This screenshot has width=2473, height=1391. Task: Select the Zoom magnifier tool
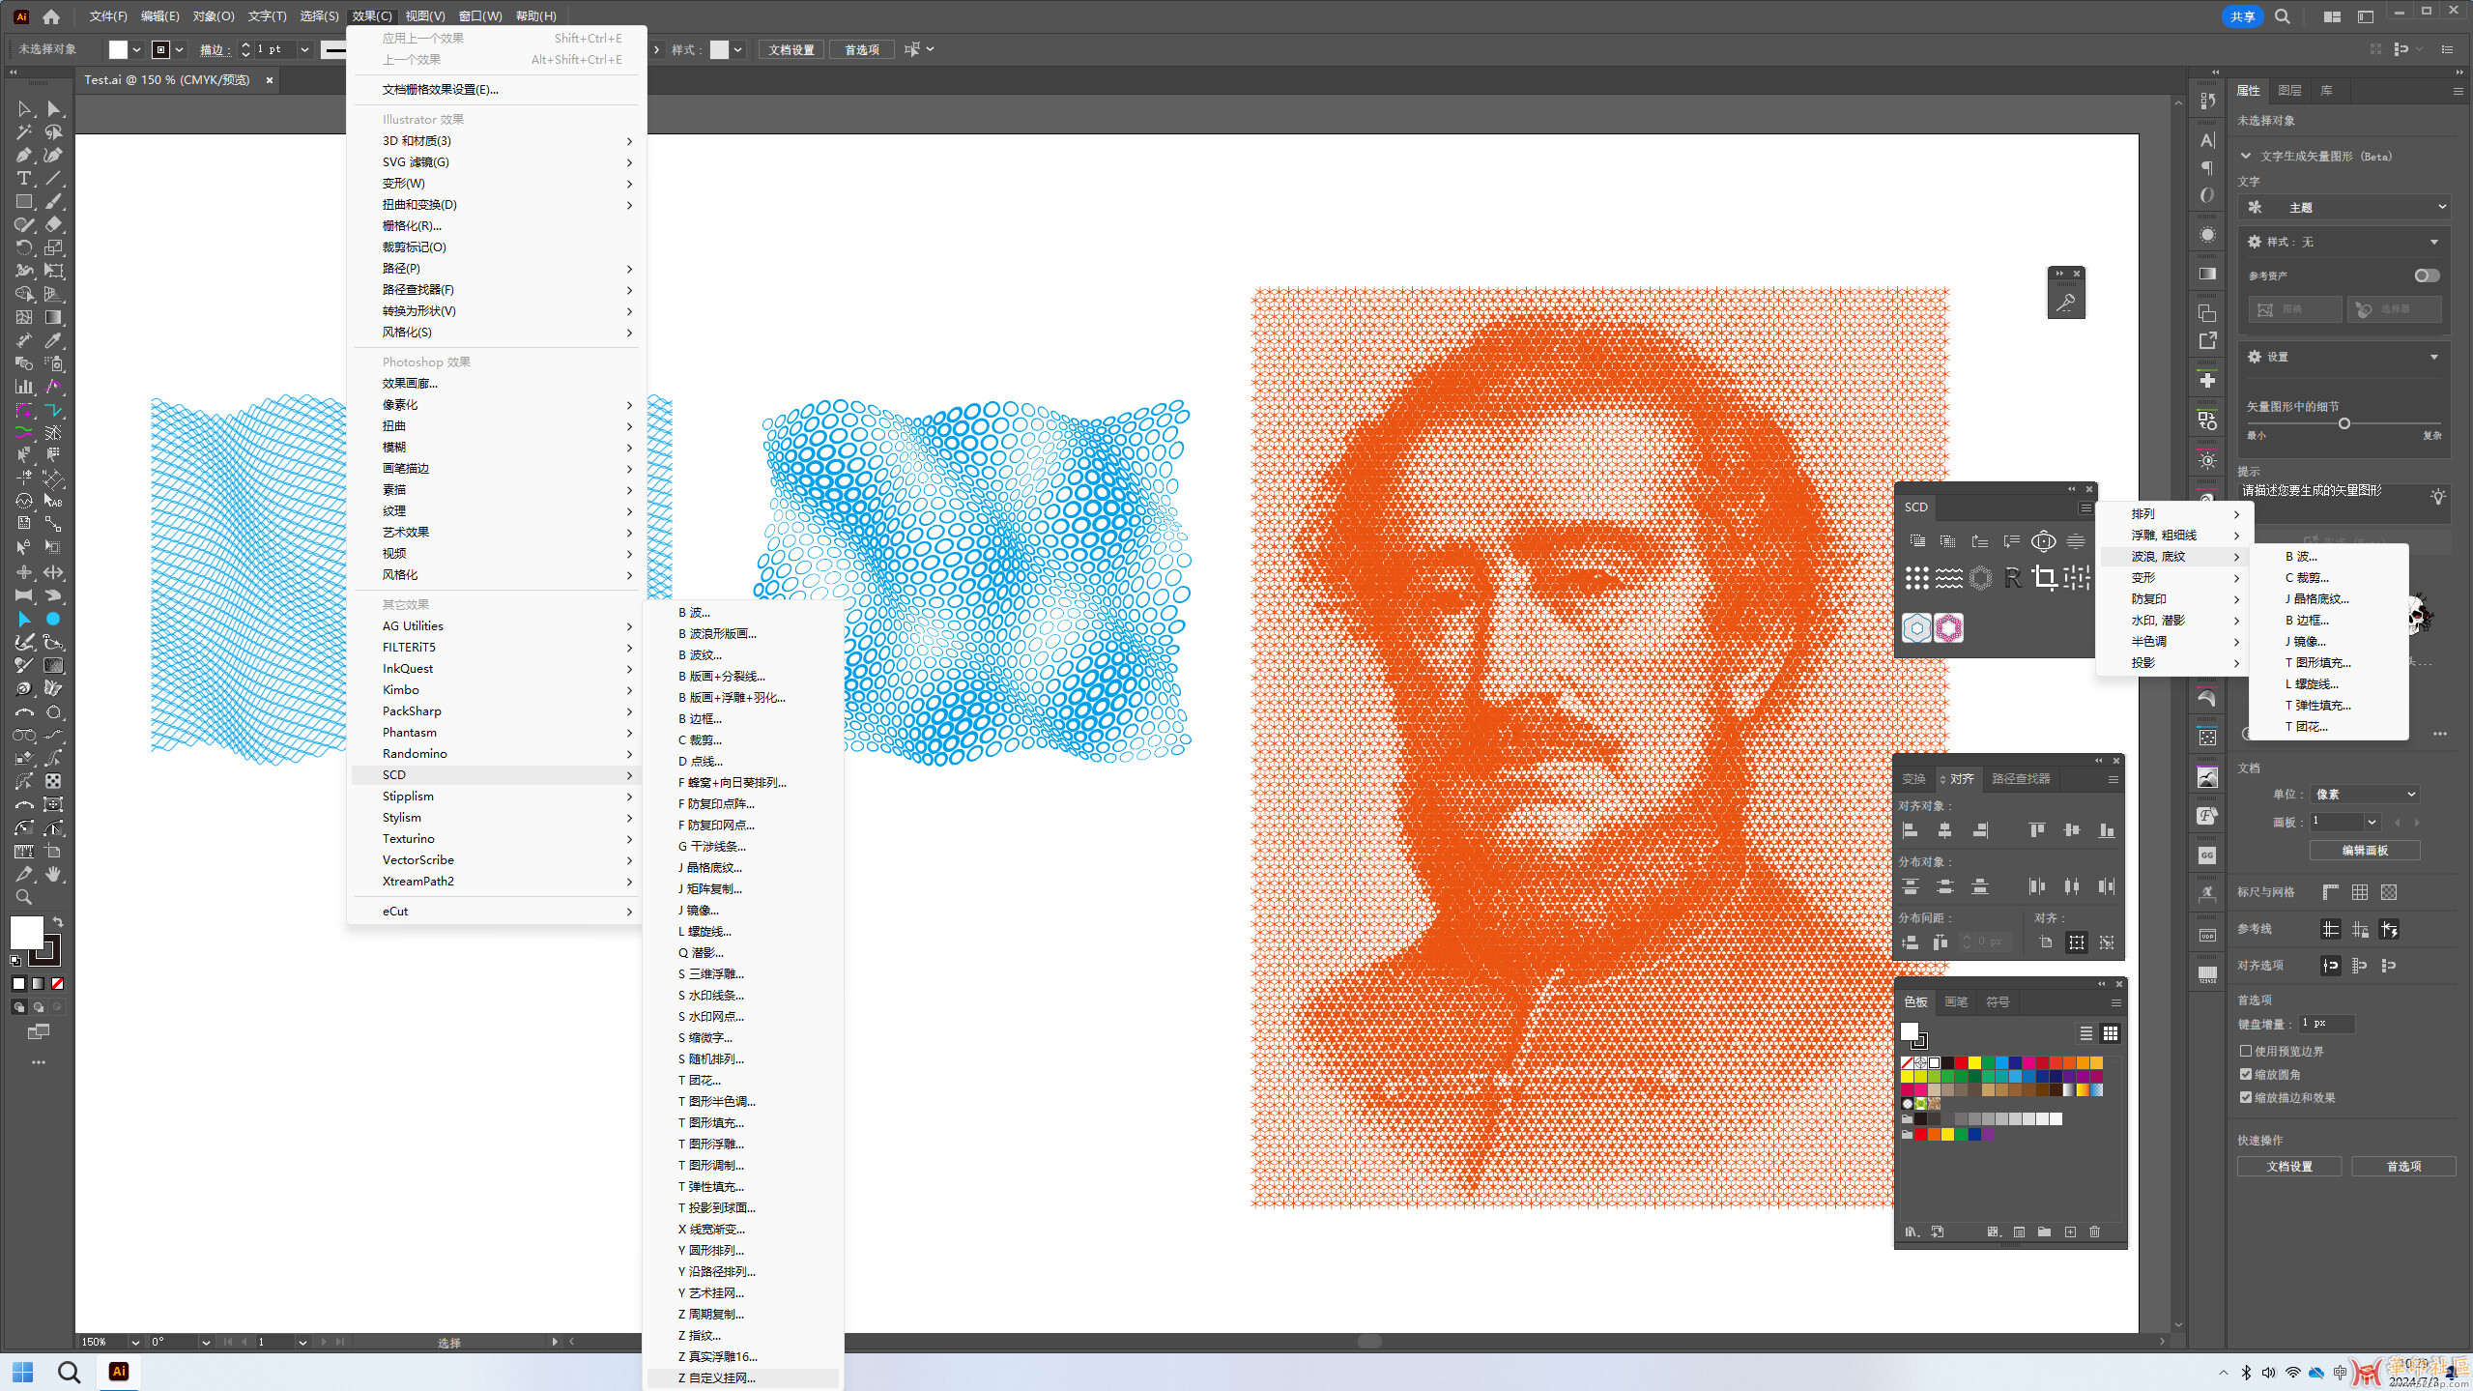23,897
